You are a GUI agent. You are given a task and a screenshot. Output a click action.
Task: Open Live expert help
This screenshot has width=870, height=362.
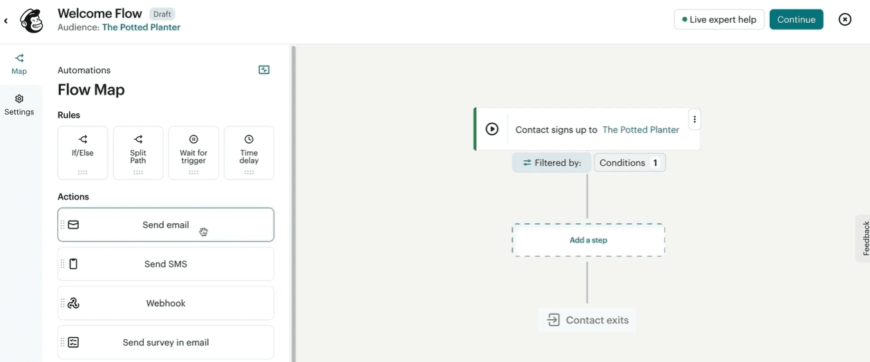point(719,19)
